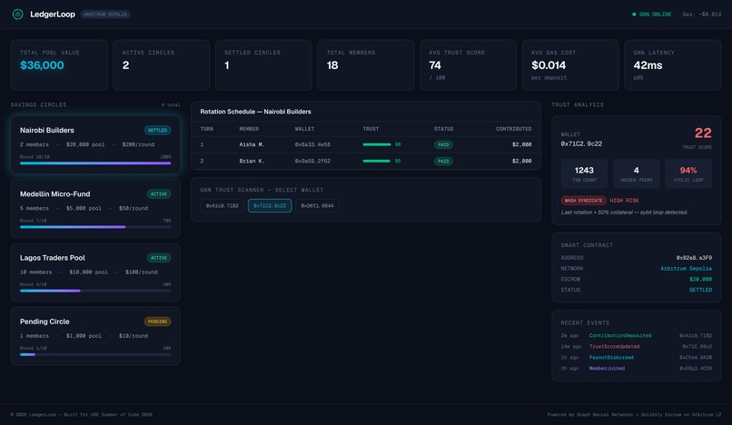732x425 pixels.
Task: Click Nairobi Builders round progress bar
Action: pos(95,163)
